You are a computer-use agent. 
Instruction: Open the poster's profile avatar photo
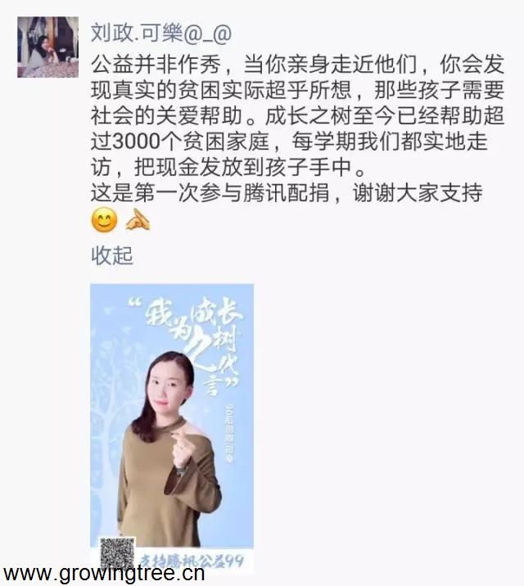click(x=47, y=47)
